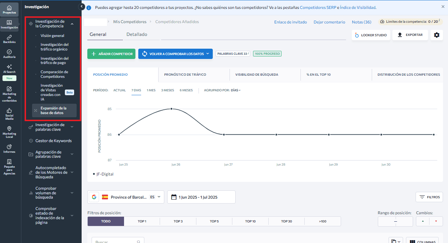The image size is (448, 243).
Task: Open Investigación del tráfico de pago
Action: tap(55, 60)
